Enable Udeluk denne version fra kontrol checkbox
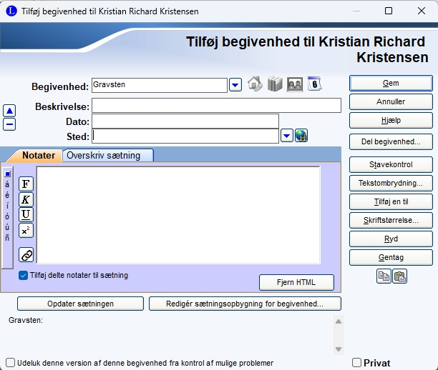This screenshot has width=438, height=370. [10, 363]
